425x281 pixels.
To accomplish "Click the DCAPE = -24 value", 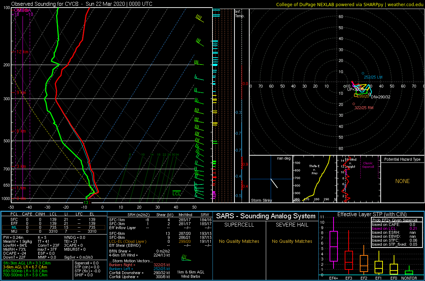I will tap(14, 253).
